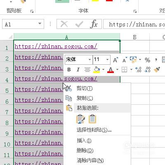
Task: Open font color dropdown arrow
Action: tap(117, 70)
